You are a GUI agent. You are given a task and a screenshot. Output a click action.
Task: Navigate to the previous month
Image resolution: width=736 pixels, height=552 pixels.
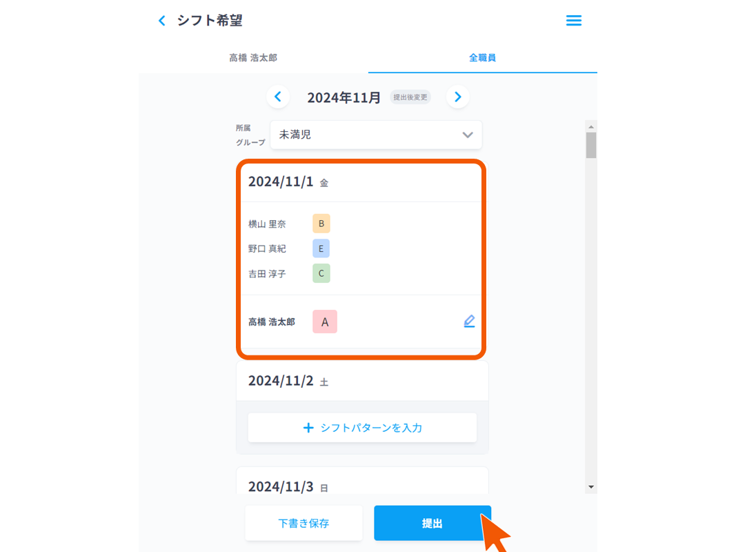(278, 97)
